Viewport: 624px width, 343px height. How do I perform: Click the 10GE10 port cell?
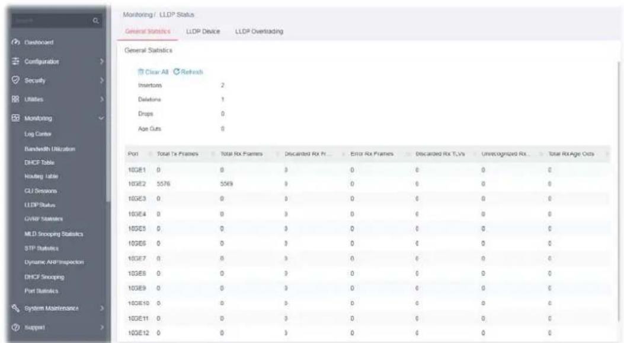point(139,303)
